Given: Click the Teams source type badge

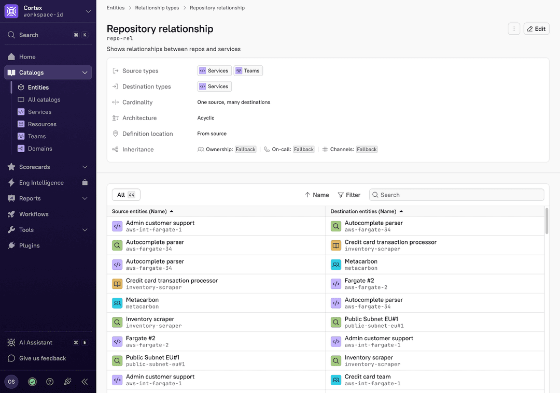Looking at the screenshot, I should point(248,70).
